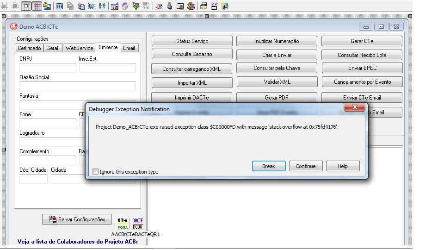444x250 pixels.
Task: Click the Consultar Recibo Lote button
Action: coord(362,55)
